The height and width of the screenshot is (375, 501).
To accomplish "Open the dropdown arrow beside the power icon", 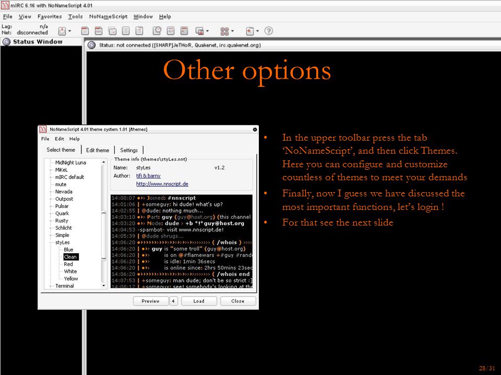I will click(69, 31).
